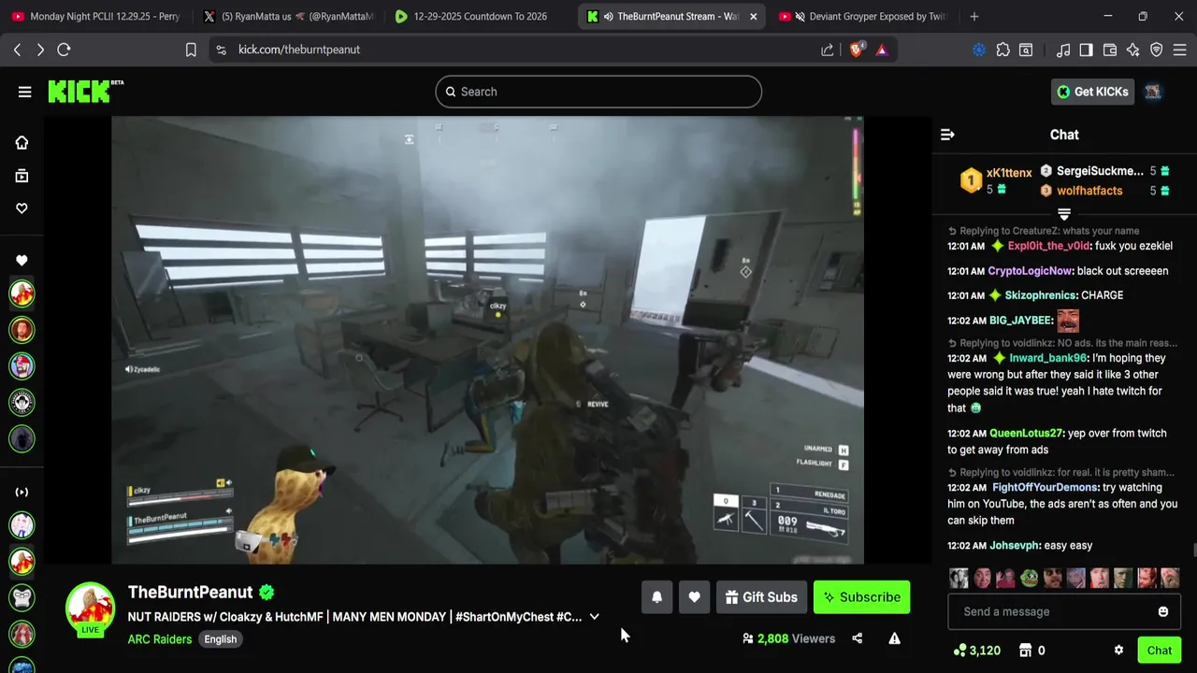The width and height of the screenshot is (1197, 673).
Task: Open a new browser tab
Action: [x=973, y=16]
